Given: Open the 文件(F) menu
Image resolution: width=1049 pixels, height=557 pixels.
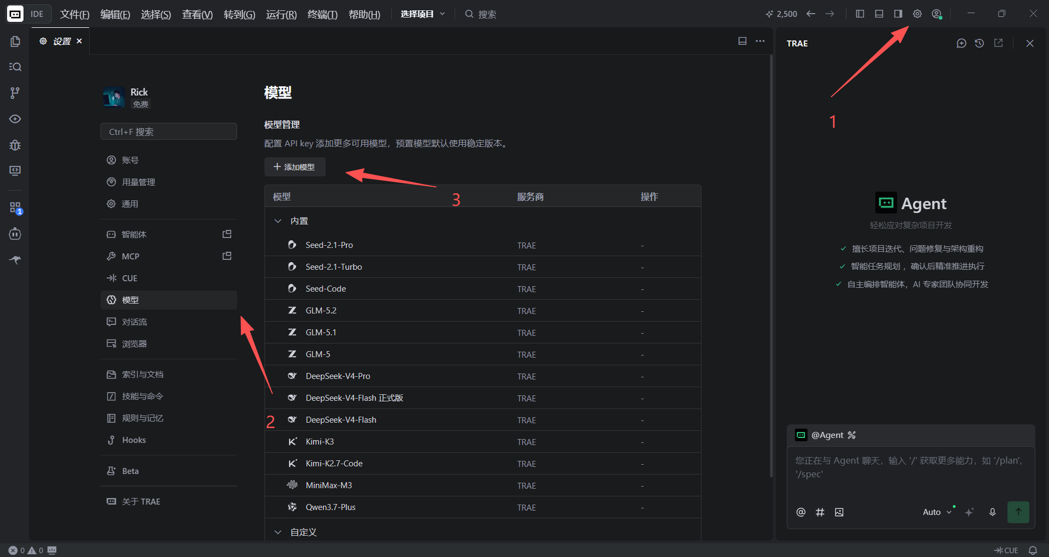Looking at the screenshot, I should tap(75, 14).
